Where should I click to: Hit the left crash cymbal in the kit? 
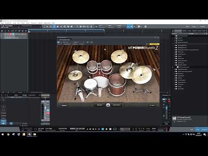pos(81,57)
